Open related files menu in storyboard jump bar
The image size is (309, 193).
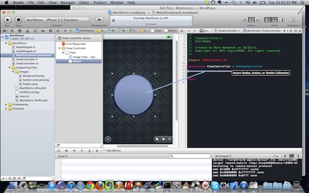point(58,31)
